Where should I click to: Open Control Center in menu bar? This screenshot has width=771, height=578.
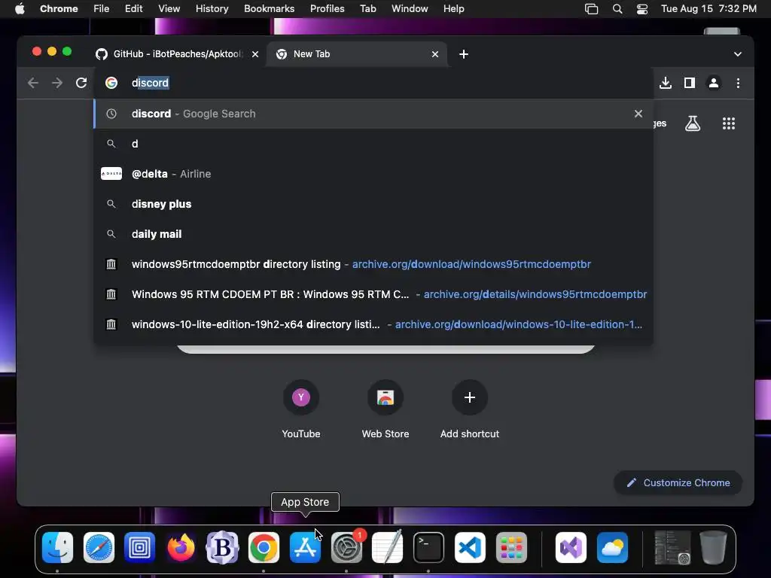[642, 9]
